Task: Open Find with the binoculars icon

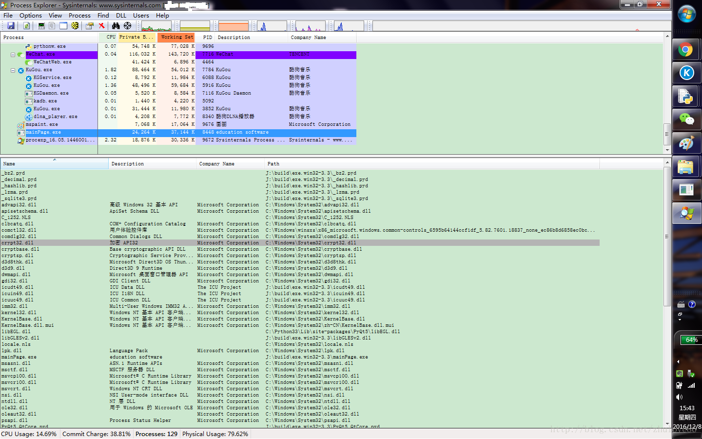Action: pyautogui.click(x=116, y=26)
